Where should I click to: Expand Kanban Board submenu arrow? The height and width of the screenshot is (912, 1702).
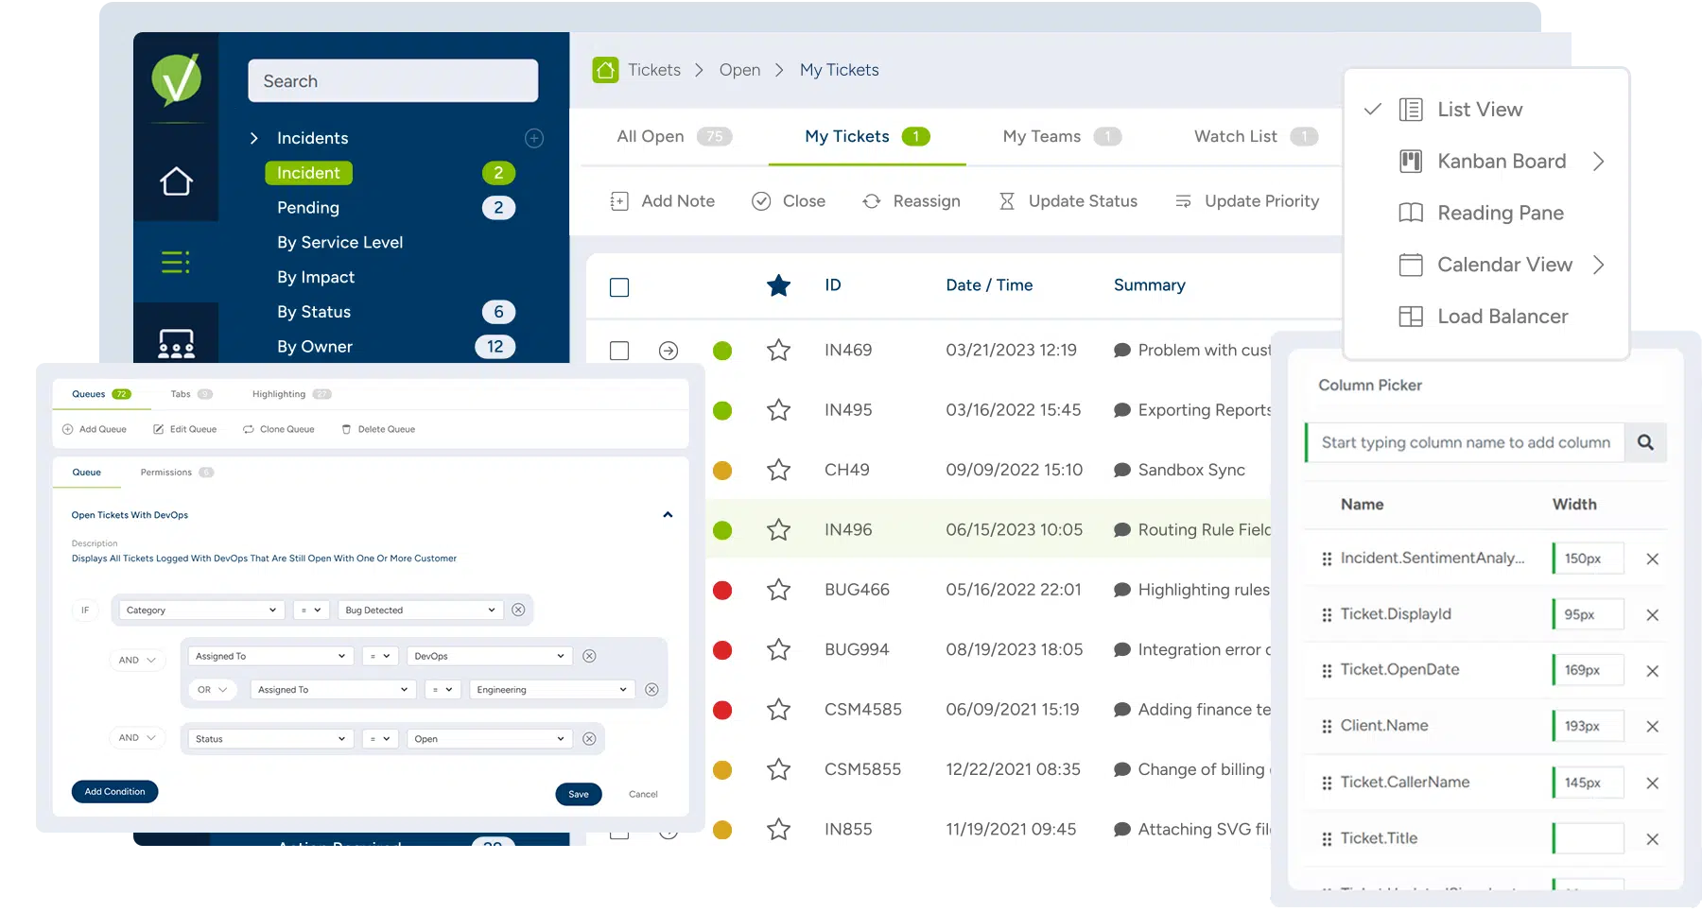(x=1598, y=162)
